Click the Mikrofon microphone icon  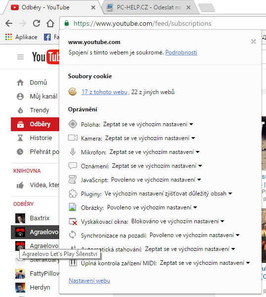(x=73, y=152)
